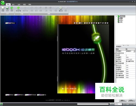136x106 pixels.
Task: Click the greyed 删除页面 delete page icon
Action: point(25,8)
